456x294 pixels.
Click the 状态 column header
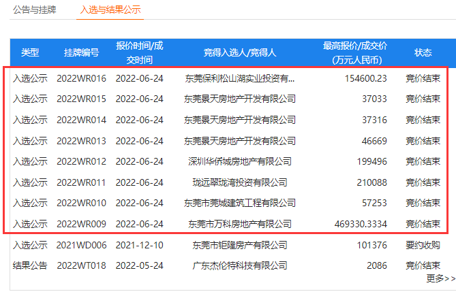[423, 52]
